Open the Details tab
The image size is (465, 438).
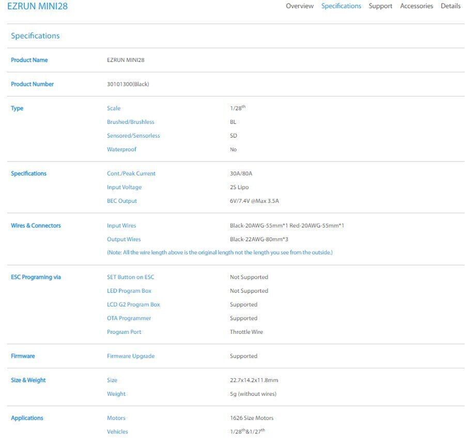pos(451,6)
